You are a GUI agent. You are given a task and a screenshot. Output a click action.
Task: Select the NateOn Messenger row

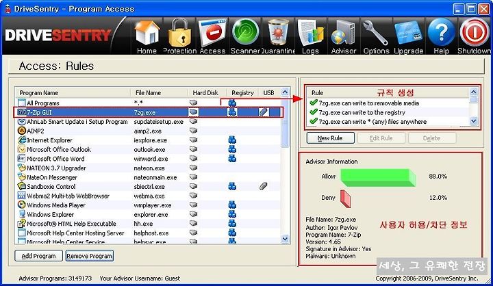click(x=148, y=177)
